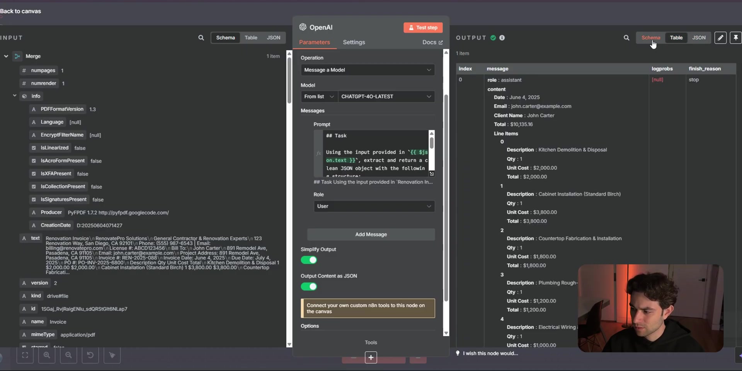Toggle Simplify Output switch
The width and height of the screenshot is (742, 371).
point(309,260)
